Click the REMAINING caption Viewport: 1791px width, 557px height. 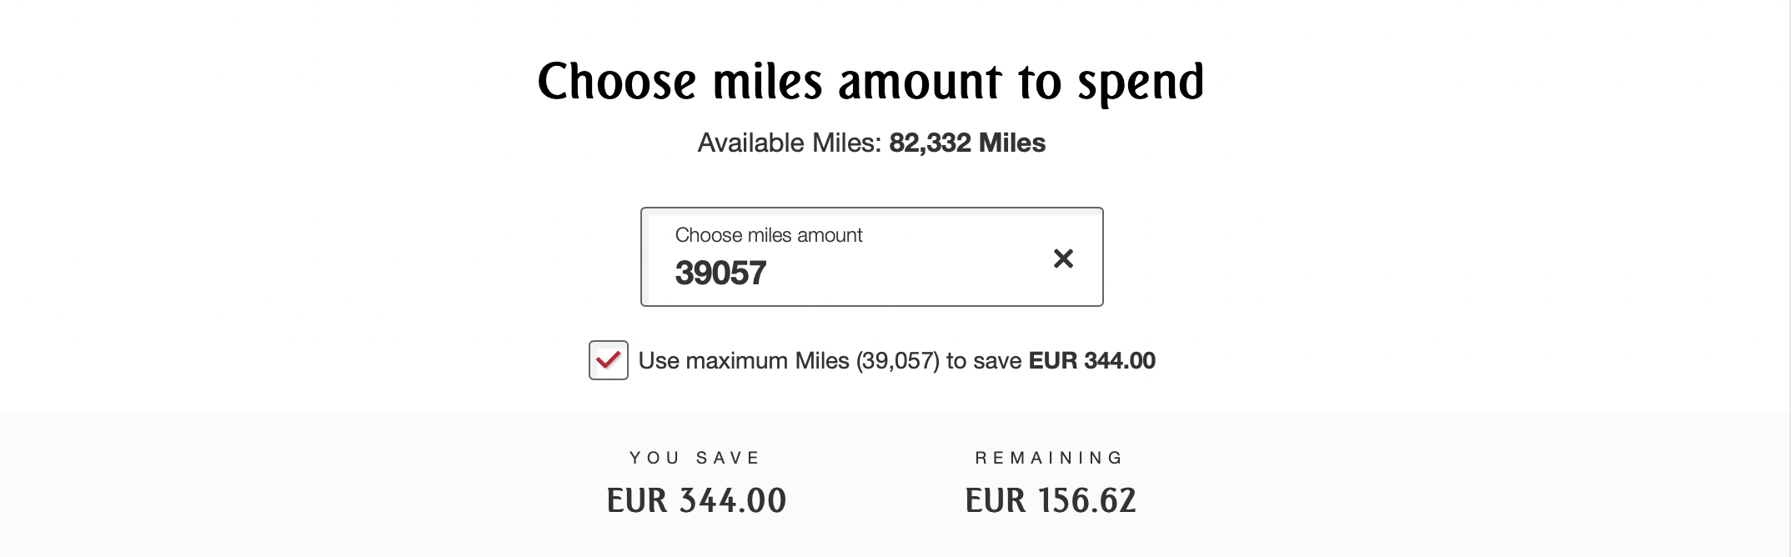tap(1050, 458)
